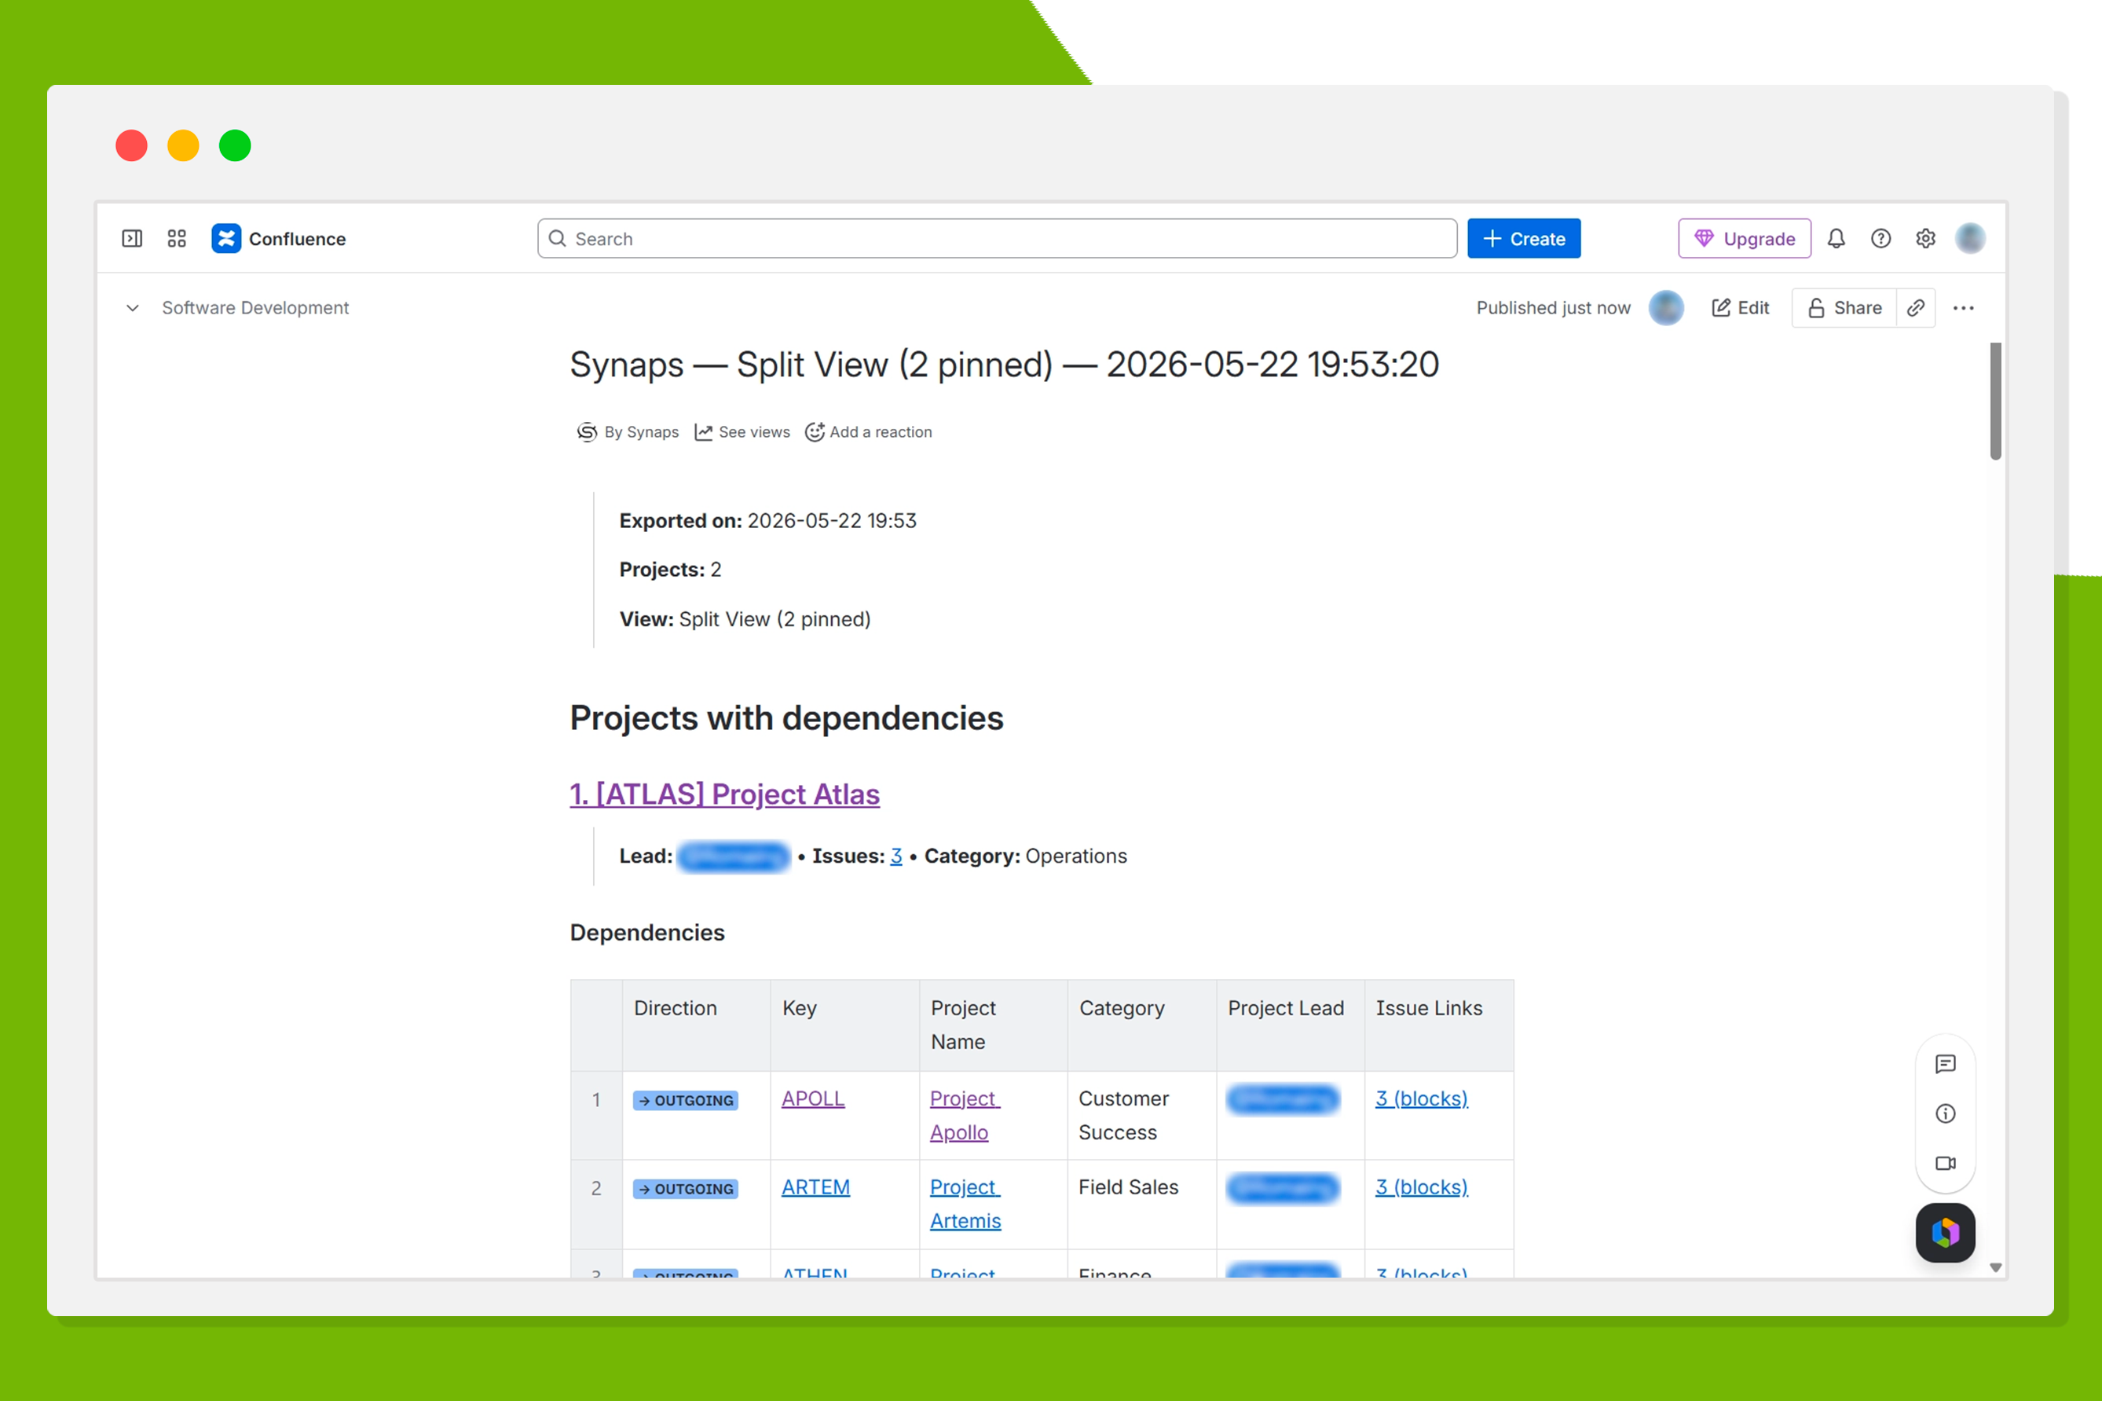Click the Confluence logo
The width and height of the screenshot is (2102, 1401).
tap(279, 239)
